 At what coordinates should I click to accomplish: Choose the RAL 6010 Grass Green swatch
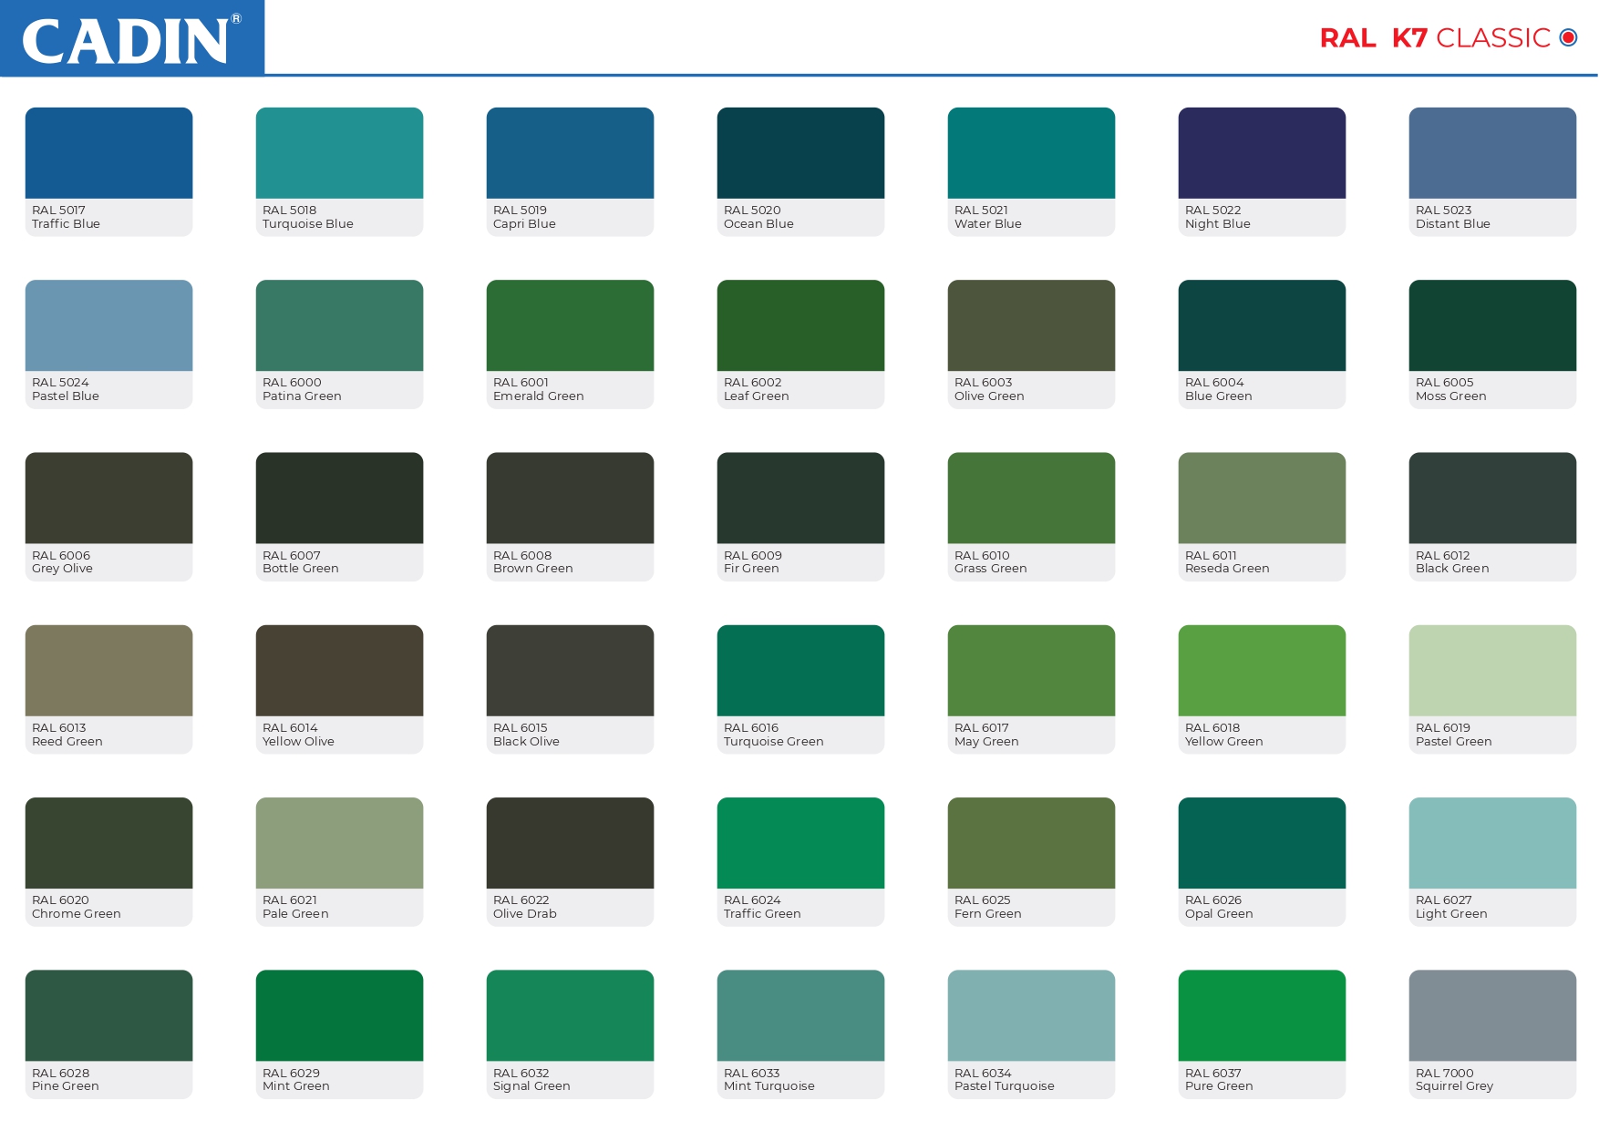pyautogui.click(x=1031, y=498)
